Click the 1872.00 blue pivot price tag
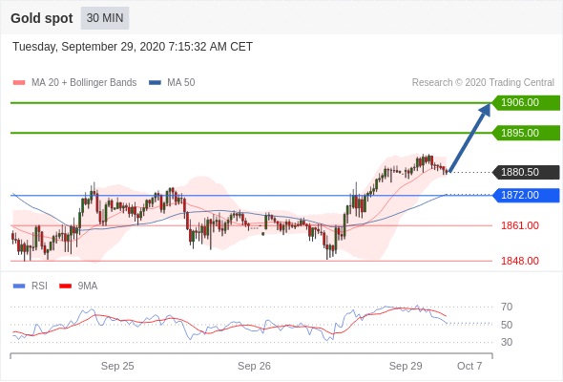The image size is (563, 382). (526, 195)
